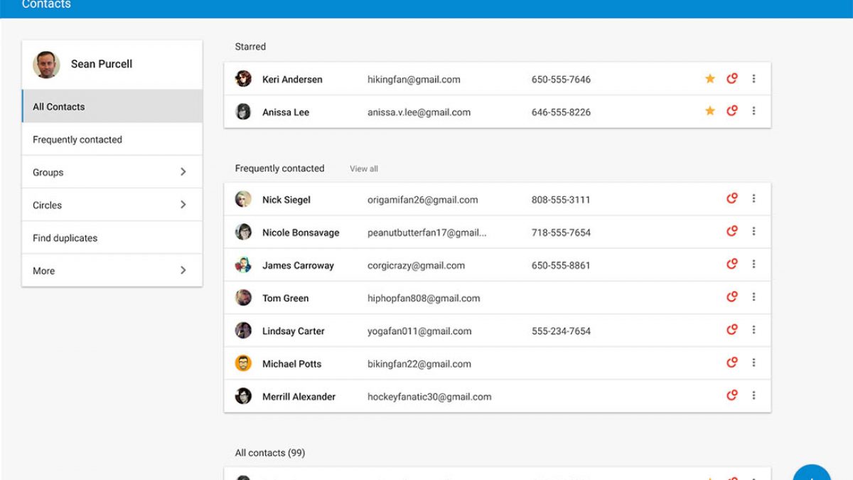Image resolution: width=853 pixels, height=480 pixels.
Task: Click Sean Purcell's profile photo
Action: coord(46,65)
